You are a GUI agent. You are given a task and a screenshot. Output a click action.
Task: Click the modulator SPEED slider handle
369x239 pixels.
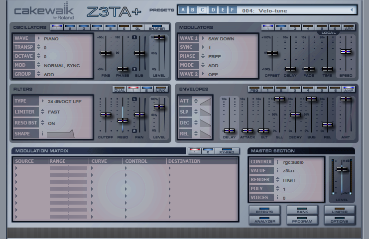coord(346,52)
